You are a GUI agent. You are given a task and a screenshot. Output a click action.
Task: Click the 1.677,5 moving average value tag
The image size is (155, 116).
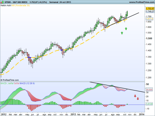(149, 19)
